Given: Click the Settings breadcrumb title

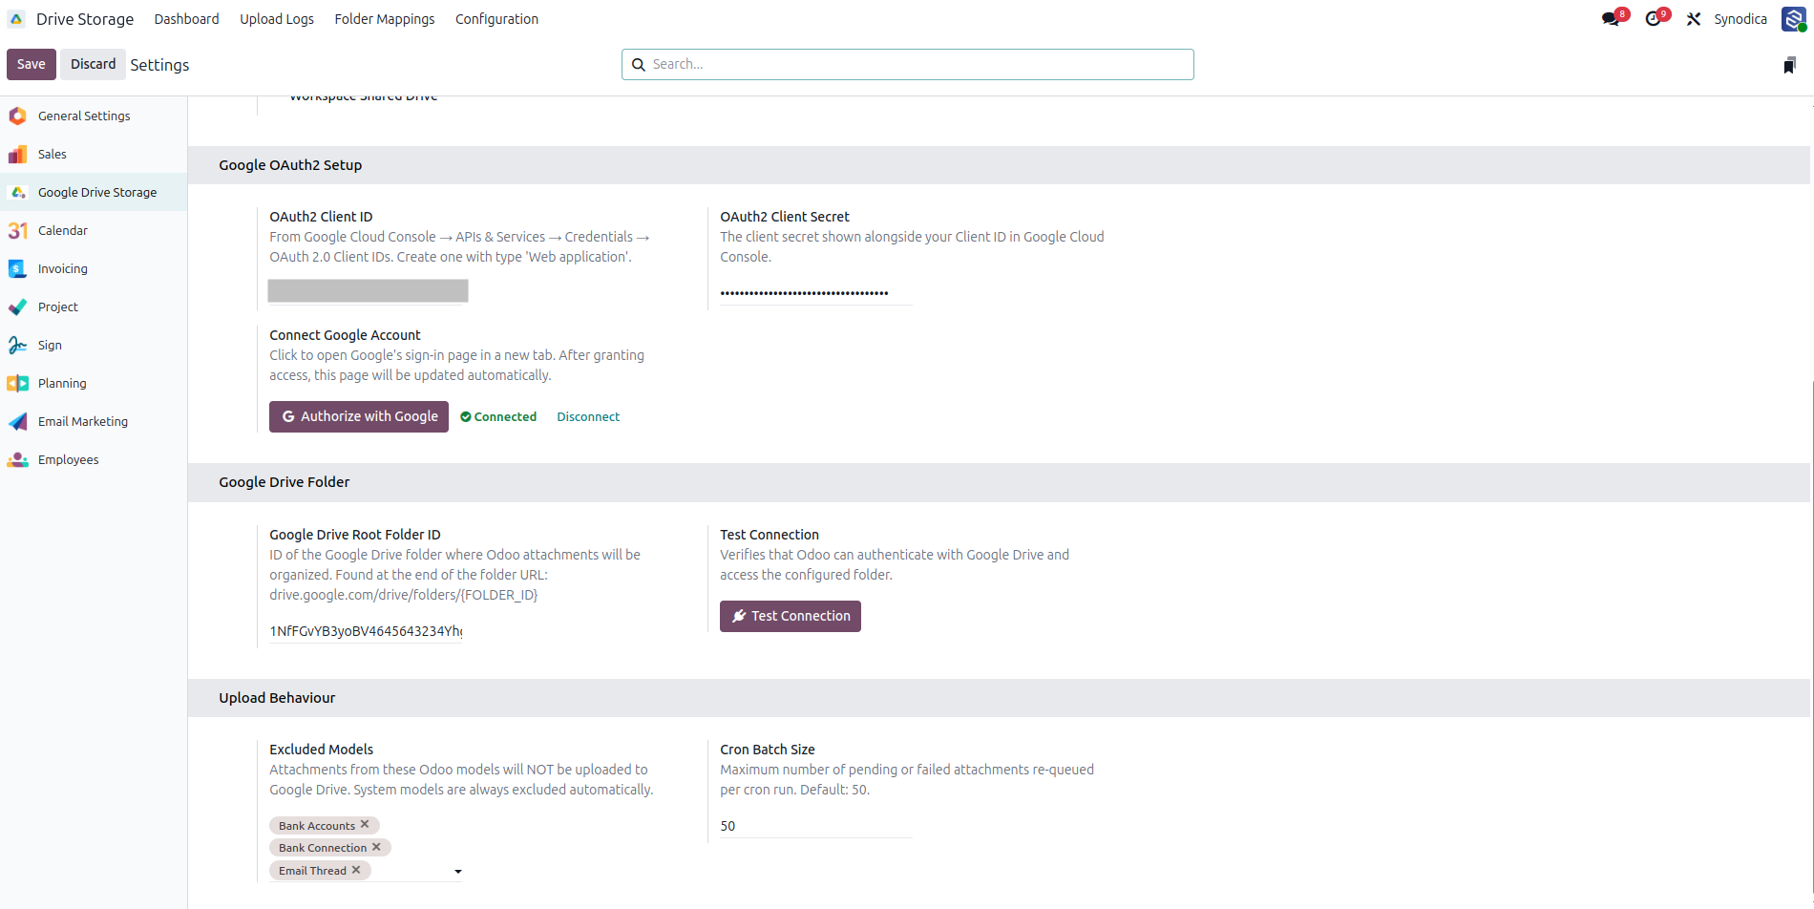Looking at the screenshot, I should coord(159,65).
